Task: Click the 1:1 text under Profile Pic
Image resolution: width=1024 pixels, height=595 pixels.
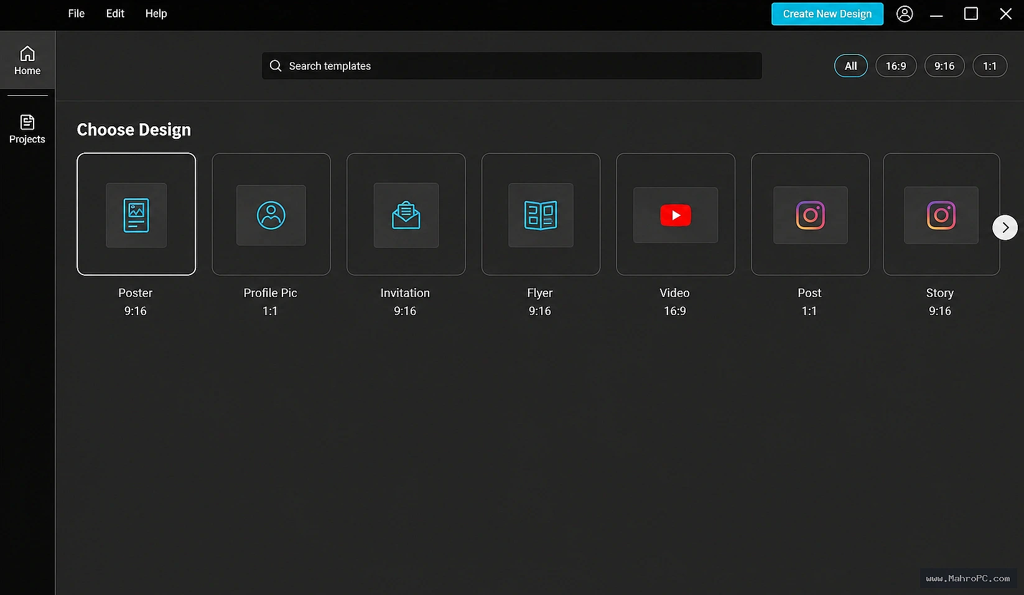Action: (x=270, y=311)
